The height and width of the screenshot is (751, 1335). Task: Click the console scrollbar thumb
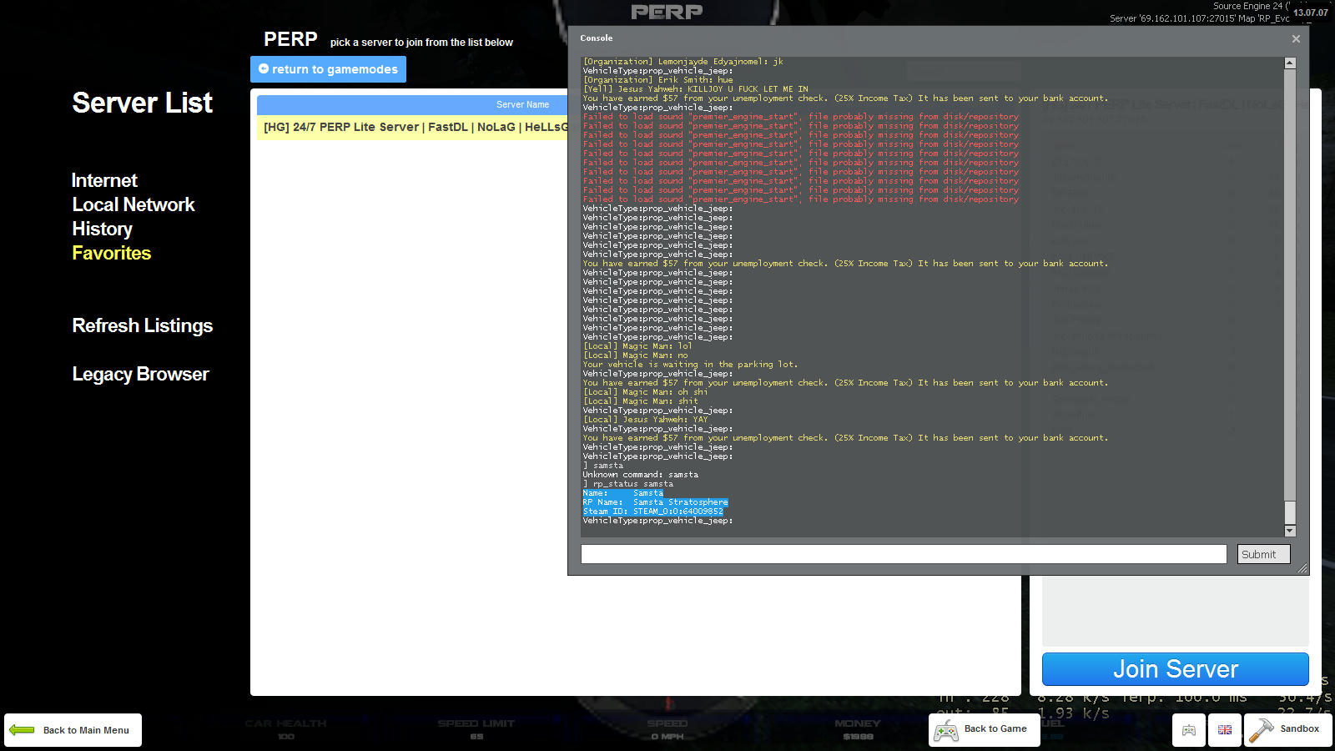click(x=1290, y=512)
